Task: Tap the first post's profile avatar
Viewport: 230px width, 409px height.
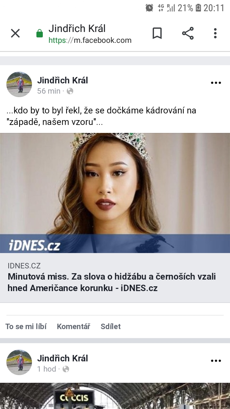Action: 19,84
